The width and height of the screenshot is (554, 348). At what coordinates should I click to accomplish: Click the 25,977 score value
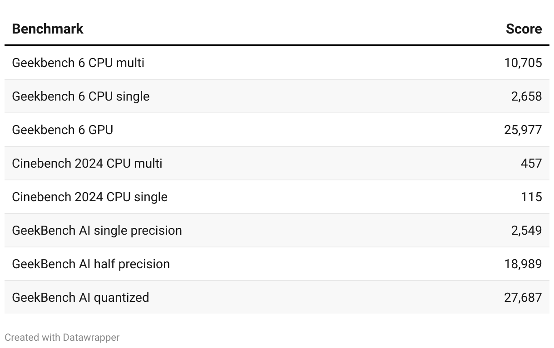coord(523,130)
